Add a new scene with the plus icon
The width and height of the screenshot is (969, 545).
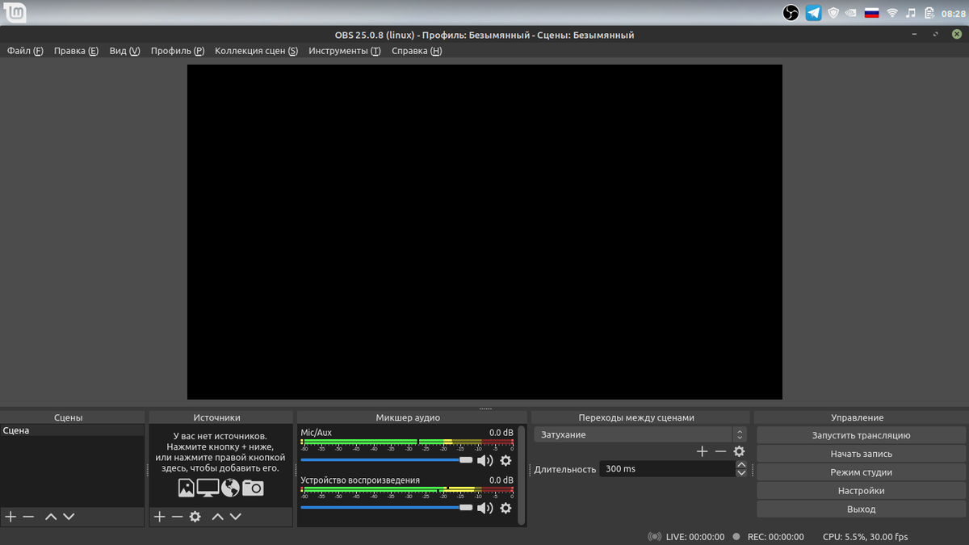pos(10,516)
